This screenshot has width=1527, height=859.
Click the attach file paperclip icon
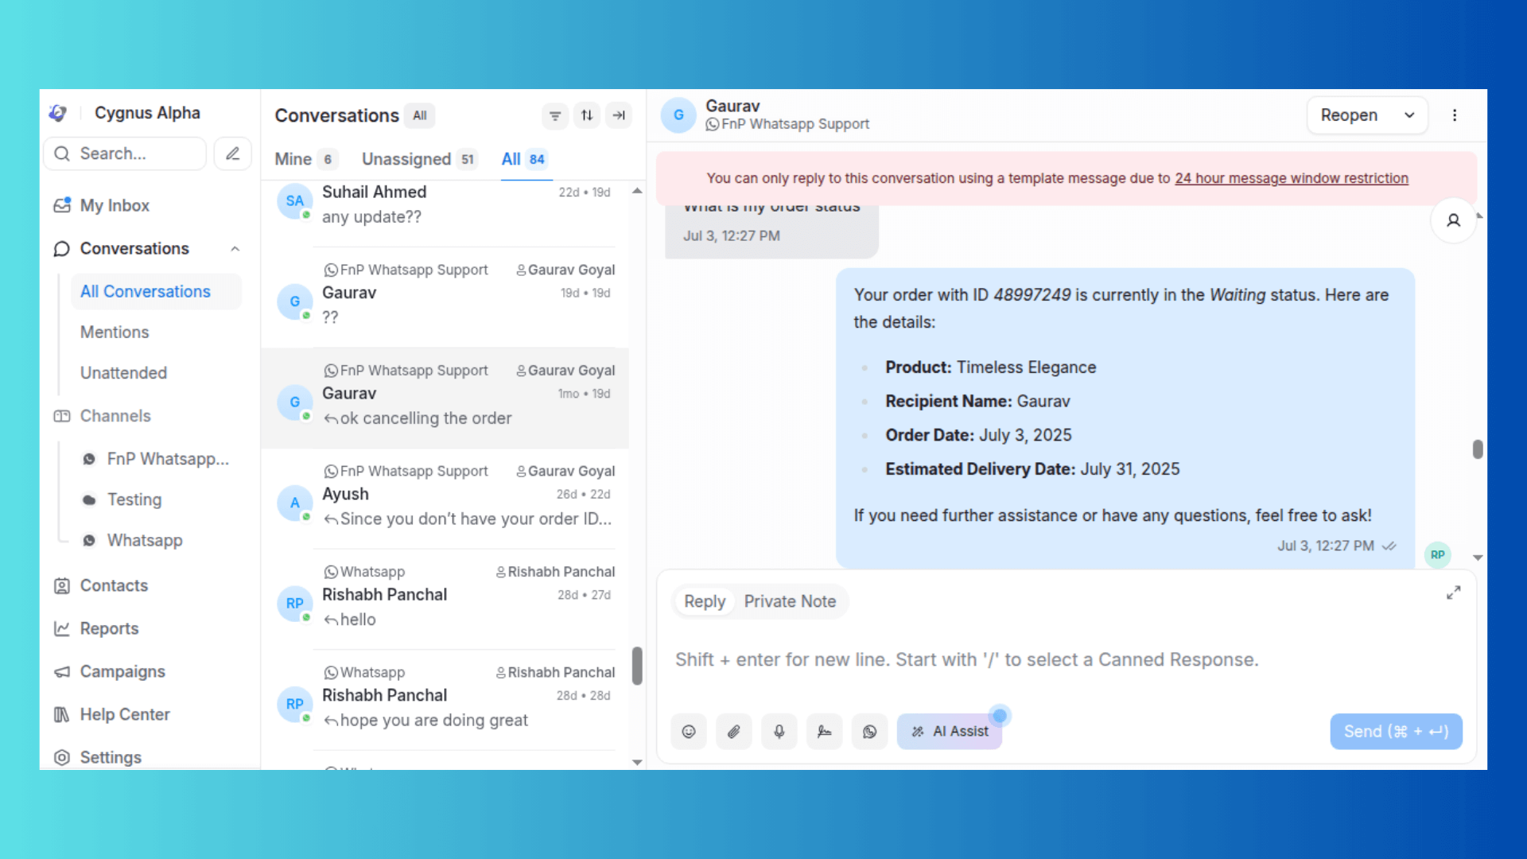click(734, 731)
